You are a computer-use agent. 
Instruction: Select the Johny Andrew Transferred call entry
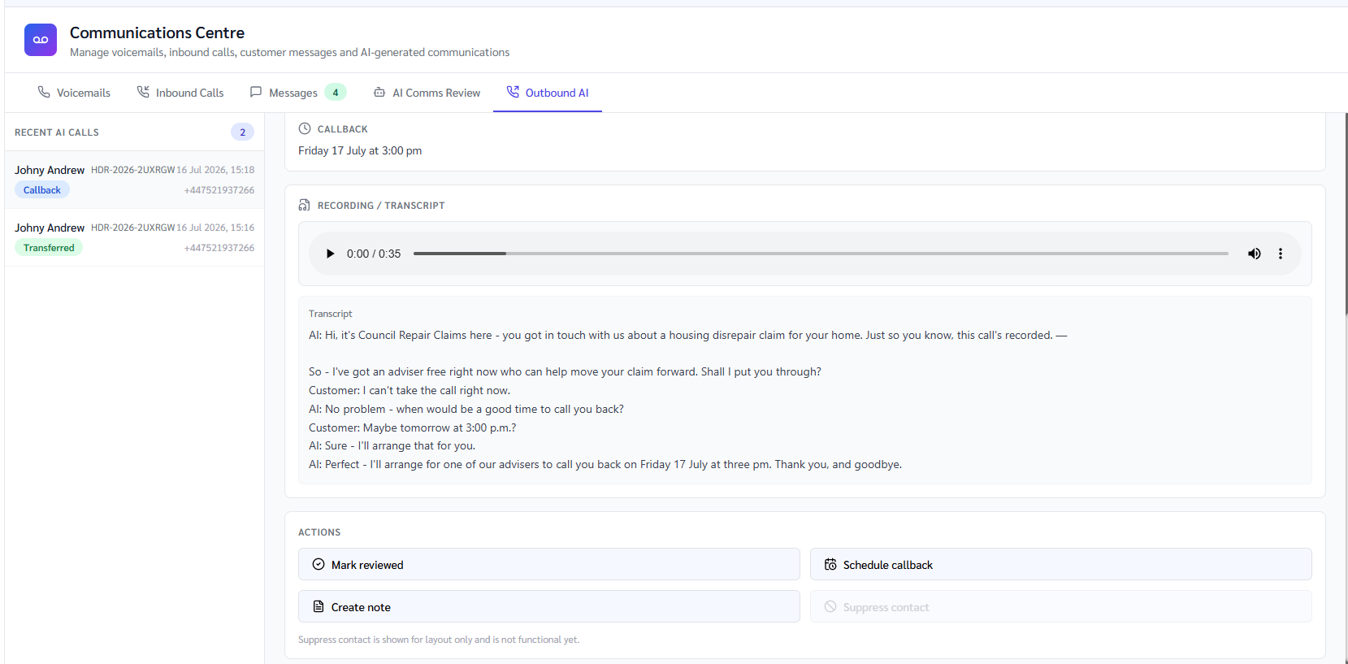134,237
